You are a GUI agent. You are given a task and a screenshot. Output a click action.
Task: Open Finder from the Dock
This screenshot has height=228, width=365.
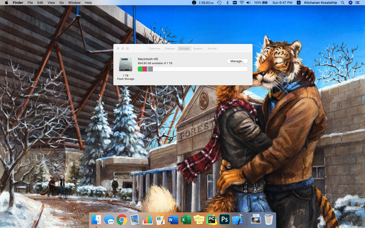click(x=96, y=219)
